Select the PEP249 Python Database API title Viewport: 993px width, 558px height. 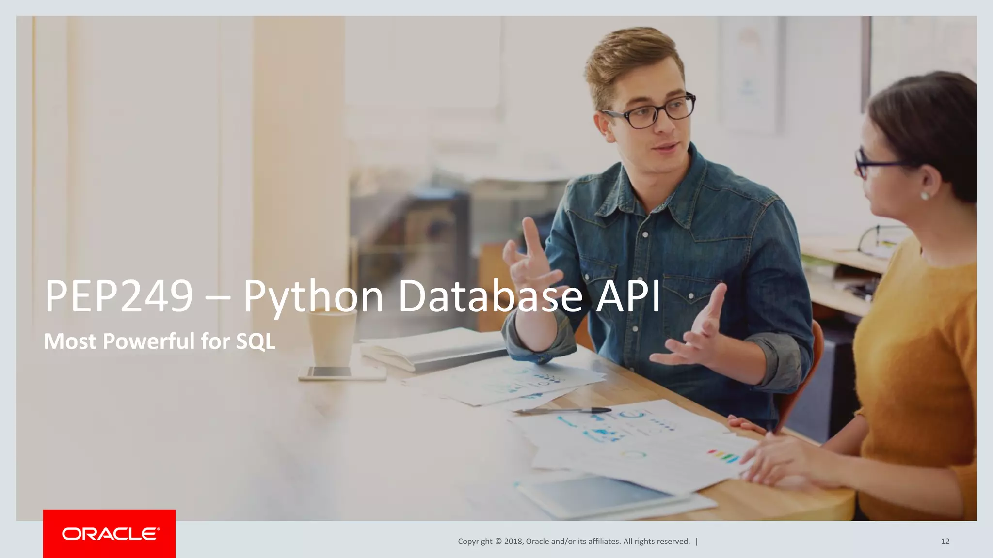click(352, 296)
